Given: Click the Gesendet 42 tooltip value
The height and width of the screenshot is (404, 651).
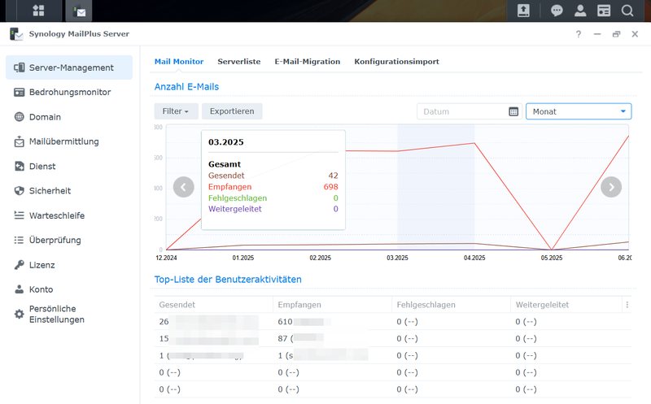Looking at the screenshot, I should [333, 176].
